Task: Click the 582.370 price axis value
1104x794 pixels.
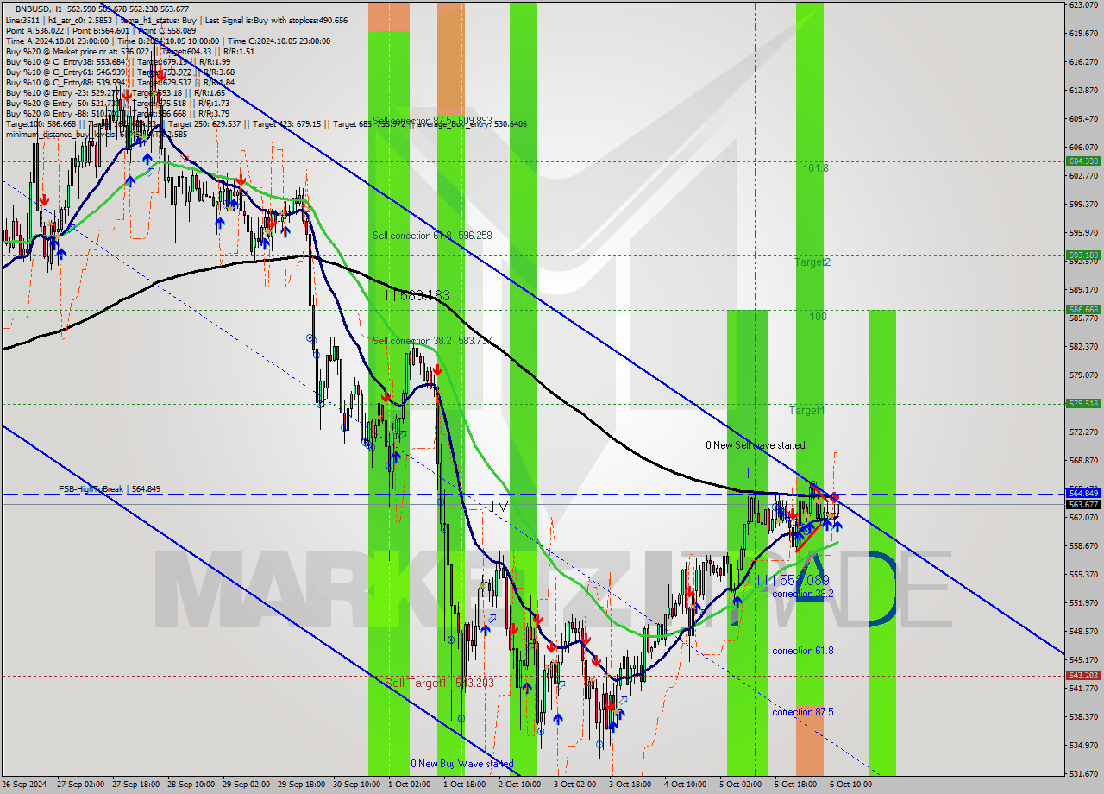Action: 1083,347
